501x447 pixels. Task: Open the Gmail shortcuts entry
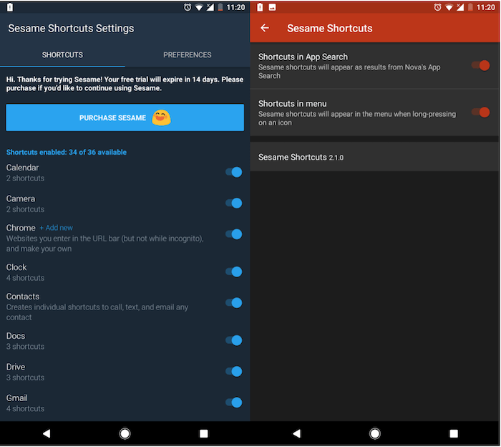click(125, 403)
